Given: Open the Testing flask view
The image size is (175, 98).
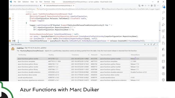Looking at the screenshot, I should 164,37.
